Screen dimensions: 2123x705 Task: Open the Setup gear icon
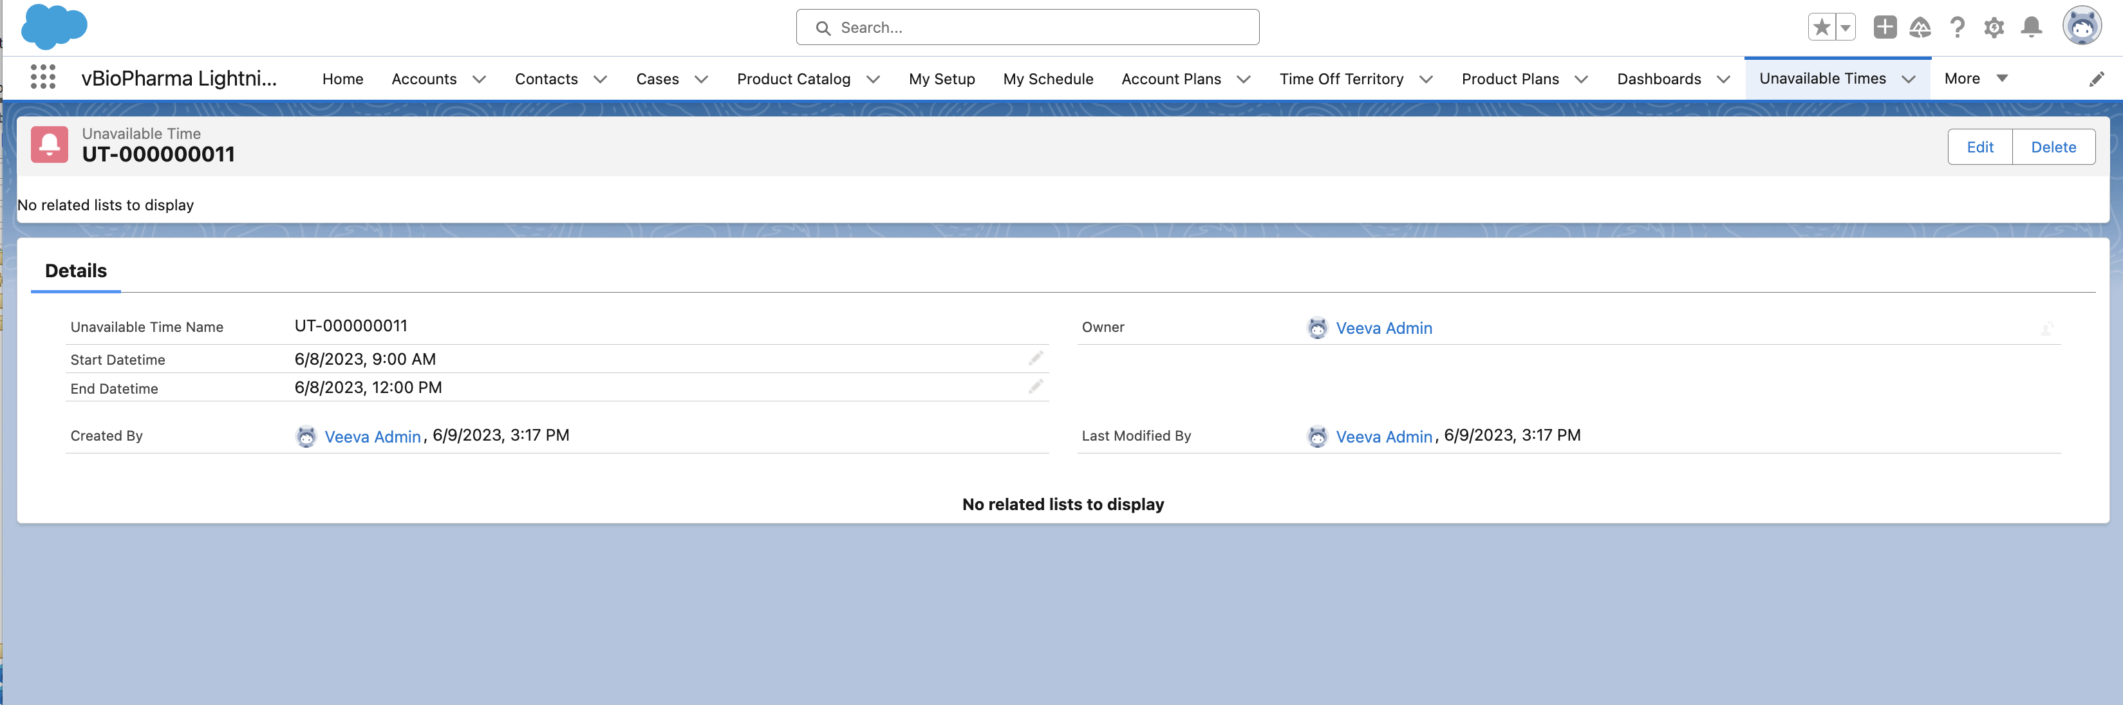(x=1994, y=27)
